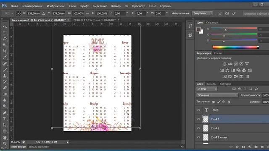The height and width of the screenshot is (151, 269).
Task: Add a Levels adjustment
Action: pyautogui.click(x=230, y=64)
